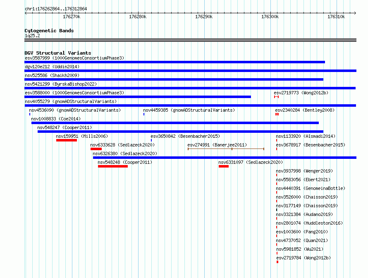Click the chr1:176262864..176312864 region label
The height and width of the screenshot is (278, 368).
coord(56,9)
